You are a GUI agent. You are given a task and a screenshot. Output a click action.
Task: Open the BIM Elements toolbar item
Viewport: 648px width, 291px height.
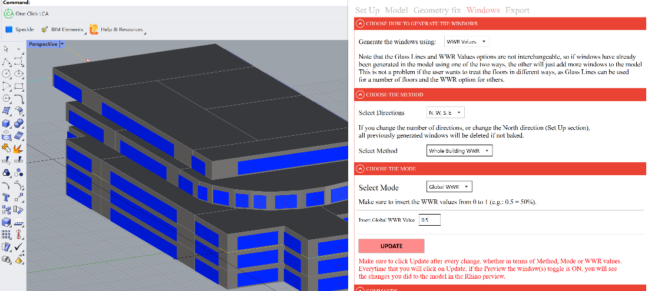61,29
